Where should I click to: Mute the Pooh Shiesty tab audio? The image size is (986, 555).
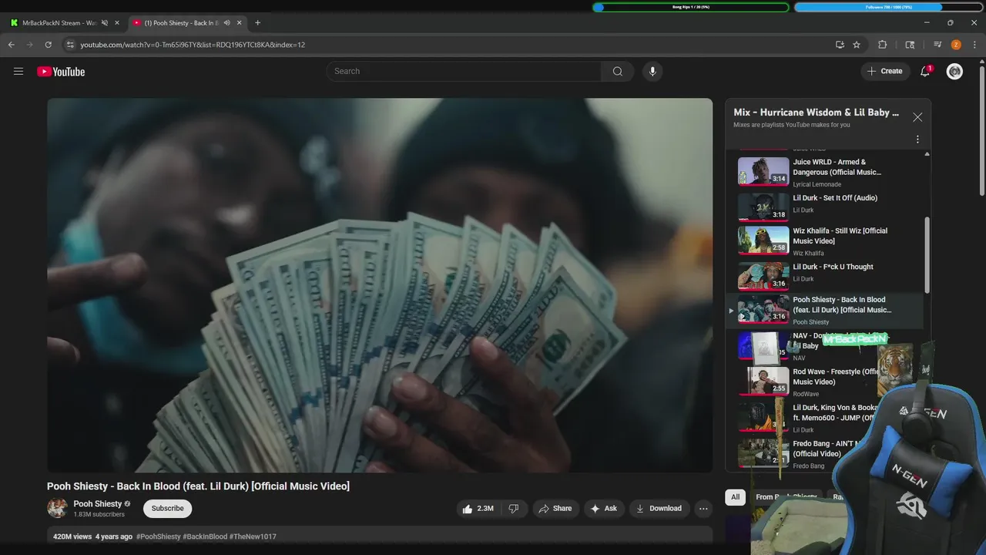(226, 23)
